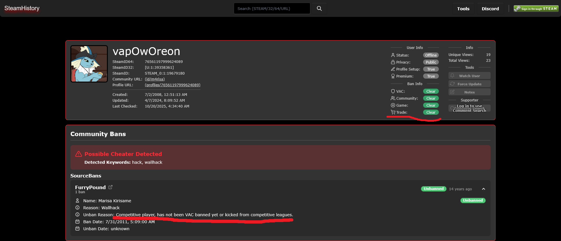Screen dimensions: 561x241
Task: Click the Trade Clear badge
Action: (431, 112)
